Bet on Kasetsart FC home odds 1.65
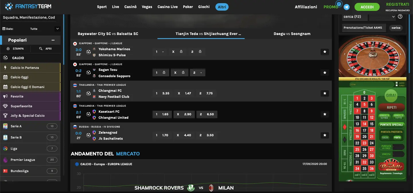Screen dimensions: 413x193 [x=162, y=114]
